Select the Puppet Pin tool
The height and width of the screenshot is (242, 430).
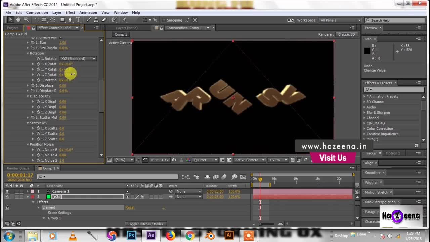[124, 20]
